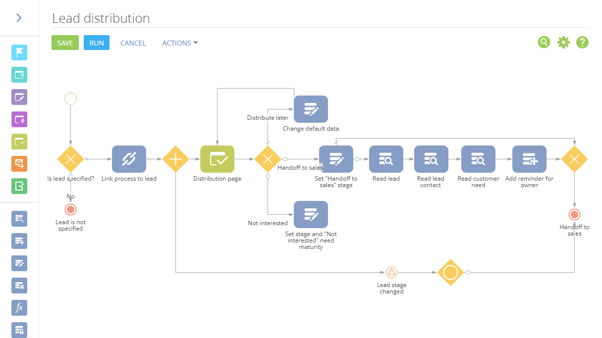
Task: Click the Lead stage changed event circle
Action: [x=391, y=272]
